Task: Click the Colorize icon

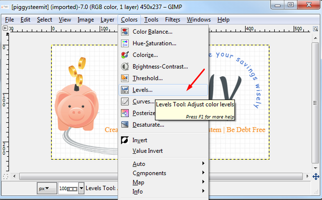Action: (x=125, y=55)
